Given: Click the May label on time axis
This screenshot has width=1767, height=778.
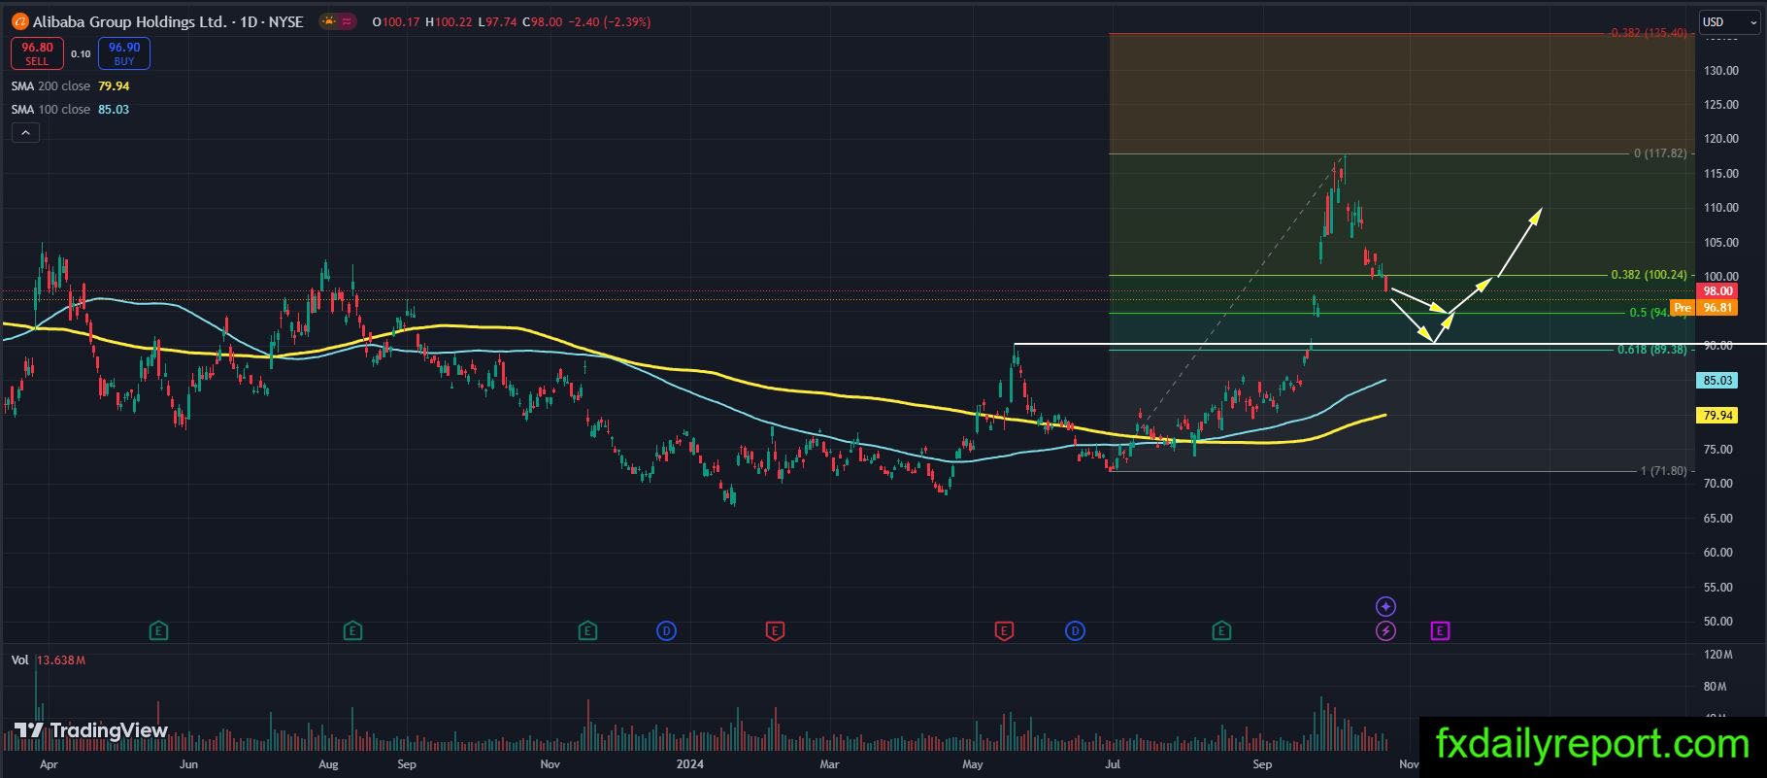Looking at the screenshot, I should [972, 764].
